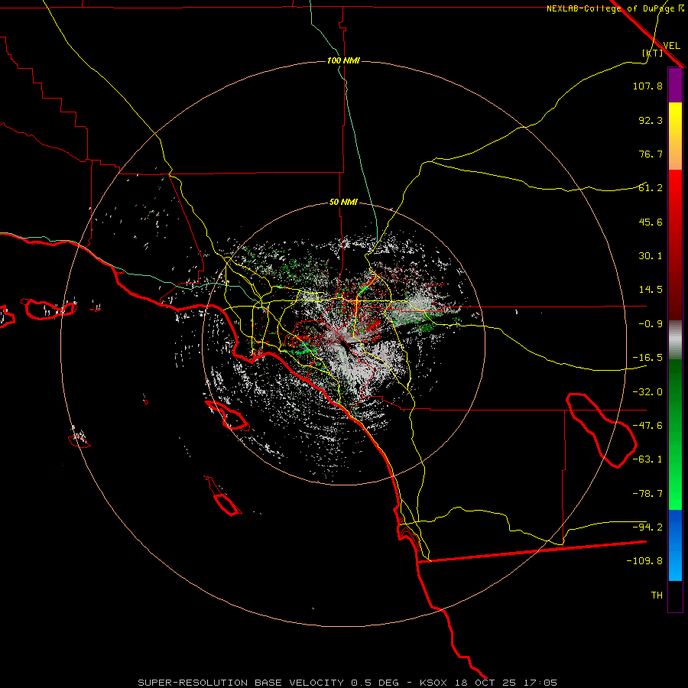Click the 100 NMI range ring label
Viewport: 688px width, 688px height.
coord(343,60)
